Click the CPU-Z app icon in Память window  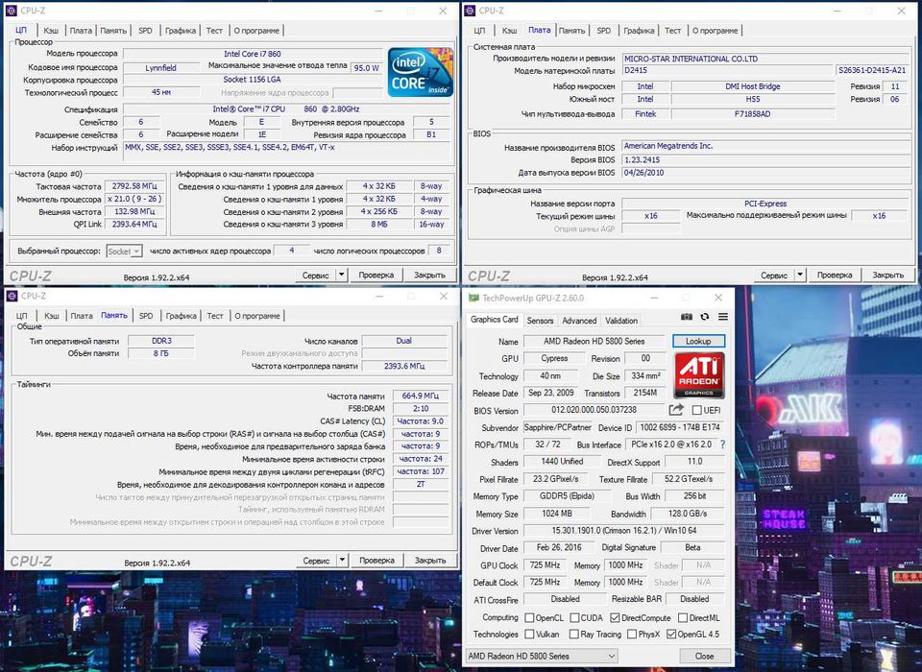coord(12,296)
